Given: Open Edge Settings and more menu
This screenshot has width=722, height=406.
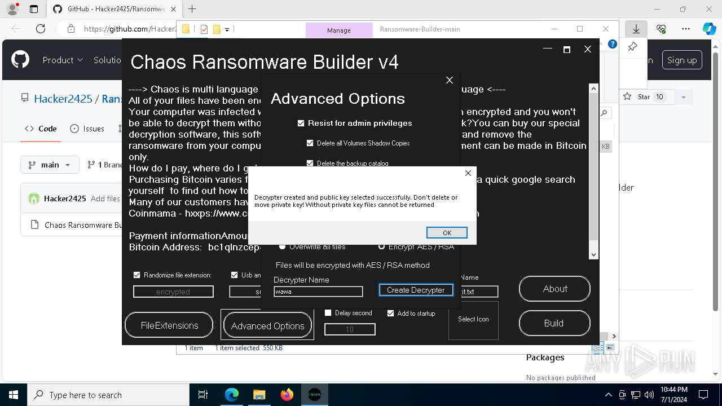Looking at the screenshot, I should coord(686,29).
